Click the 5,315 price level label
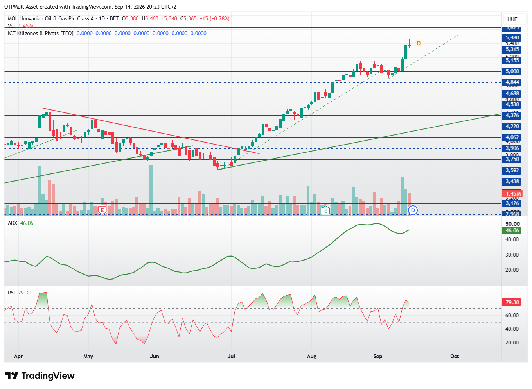This screenshot has height=389, width=532. click(x=512, y=49)
